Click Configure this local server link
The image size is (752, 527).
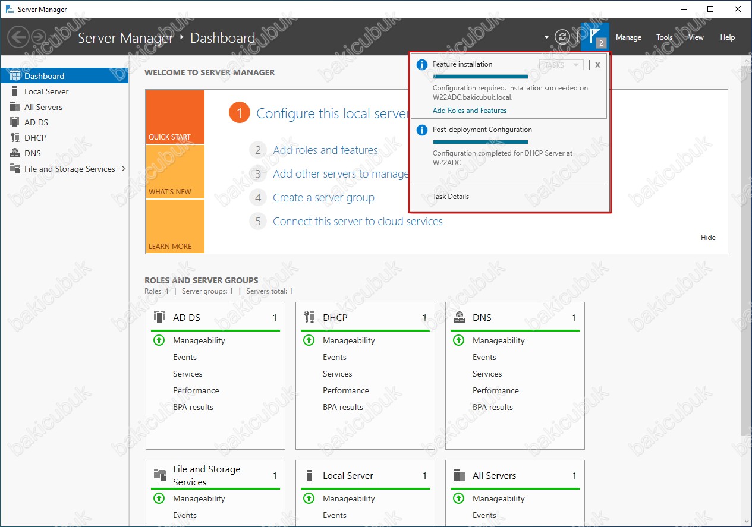point(332,113)
